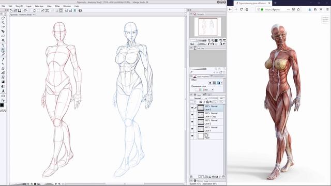Image resolution: width=331 pixels, height=186 pixels.
Task: Expand the effect options arrow in Layer Properties
Action: [x=221, y=83]
